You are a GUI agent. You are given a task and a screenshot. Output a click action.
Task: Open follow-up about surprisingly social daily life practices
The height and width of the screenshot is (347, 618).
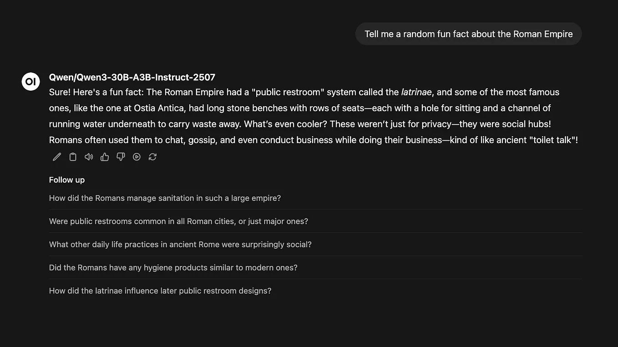point(180,244)
